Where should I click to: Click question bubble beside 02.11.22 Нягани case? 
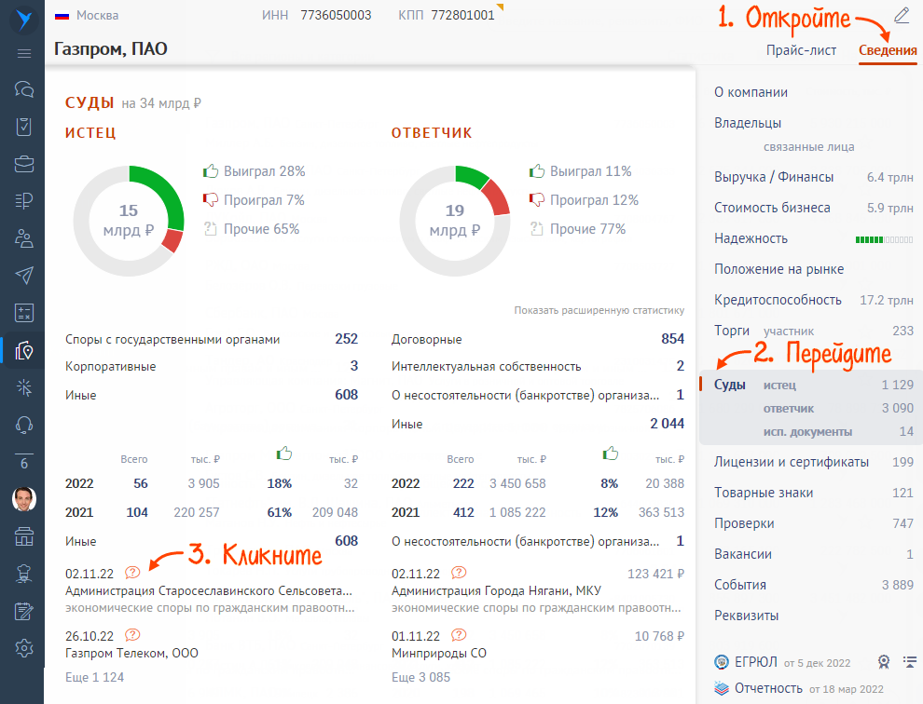[x=459, y=573]
